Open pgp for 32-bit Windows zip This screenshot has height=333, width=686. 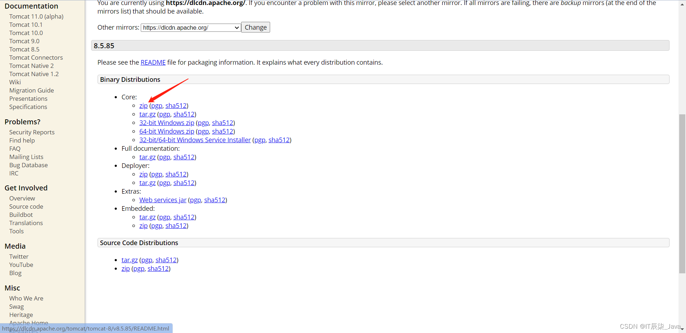pyautogui.click(x=203, y=123)
